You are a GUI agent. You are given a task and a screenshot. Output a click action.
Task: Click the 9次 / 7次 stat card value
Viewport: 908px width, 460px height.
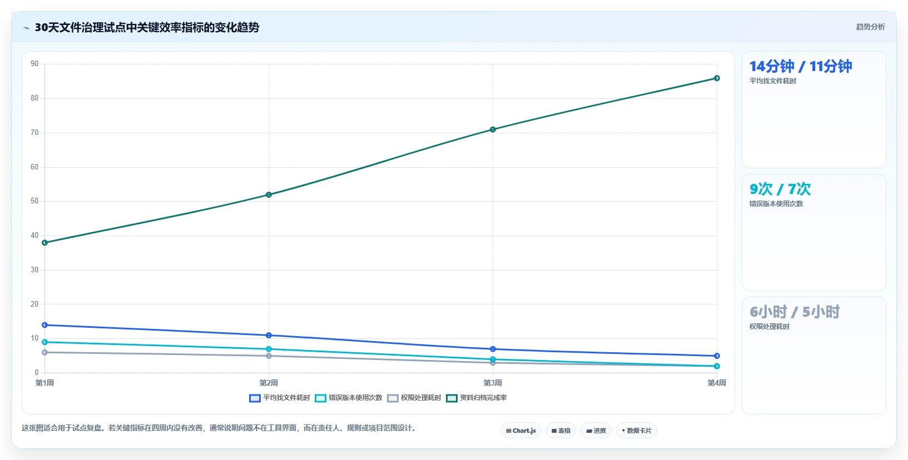(780, 189)
